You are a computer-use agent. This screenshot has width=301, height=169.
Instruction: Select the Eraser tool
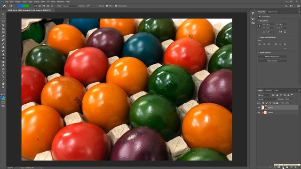coord(3,54)
